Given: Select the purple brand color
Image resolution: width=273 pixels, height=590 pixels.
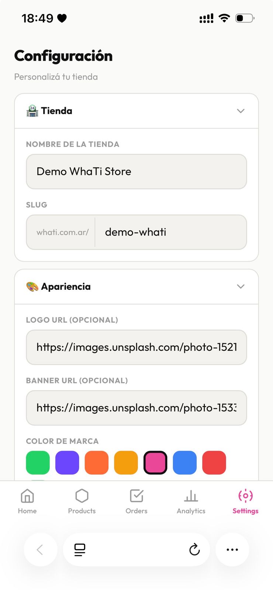Looking at the screenshot, I should 67,462.
